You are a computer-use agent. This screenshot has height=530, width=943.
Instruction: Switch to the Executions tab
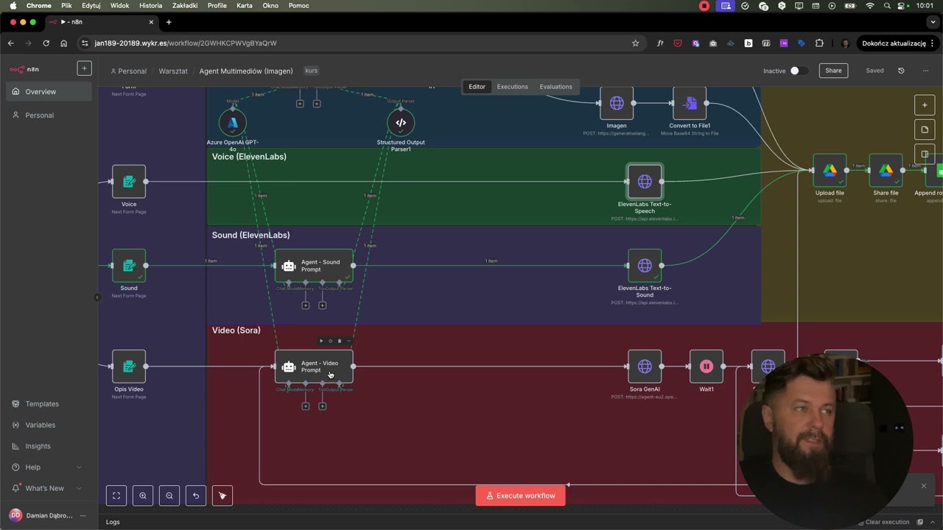pos(512,87)
